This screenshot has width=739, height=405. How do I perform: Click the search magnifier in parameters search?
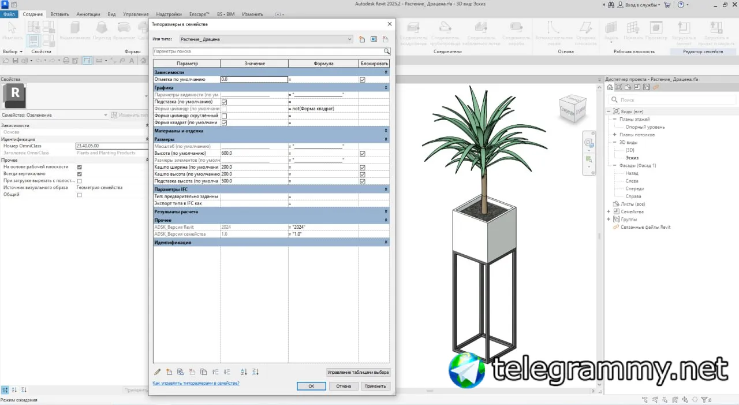tap(387, 51)
